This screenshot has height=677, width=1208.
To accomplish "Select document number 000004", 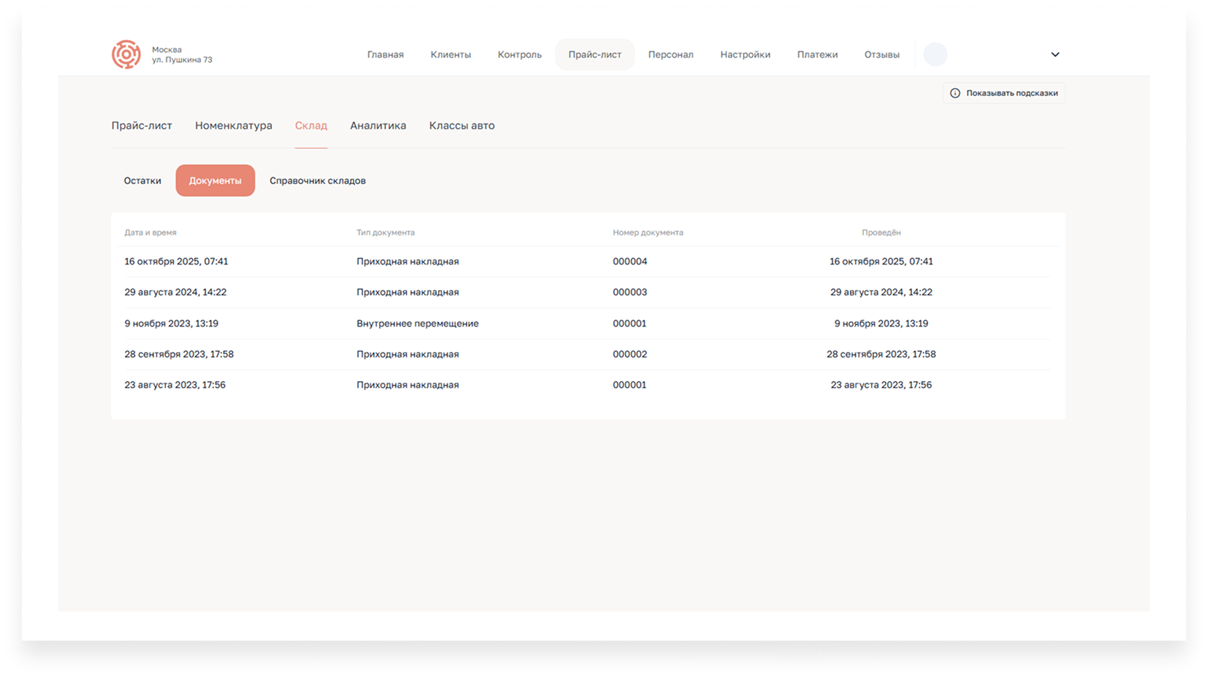I will coord(629,262).
